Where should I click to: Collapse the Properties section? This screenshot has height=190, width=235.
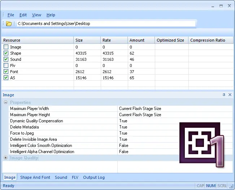coord(6,102)
